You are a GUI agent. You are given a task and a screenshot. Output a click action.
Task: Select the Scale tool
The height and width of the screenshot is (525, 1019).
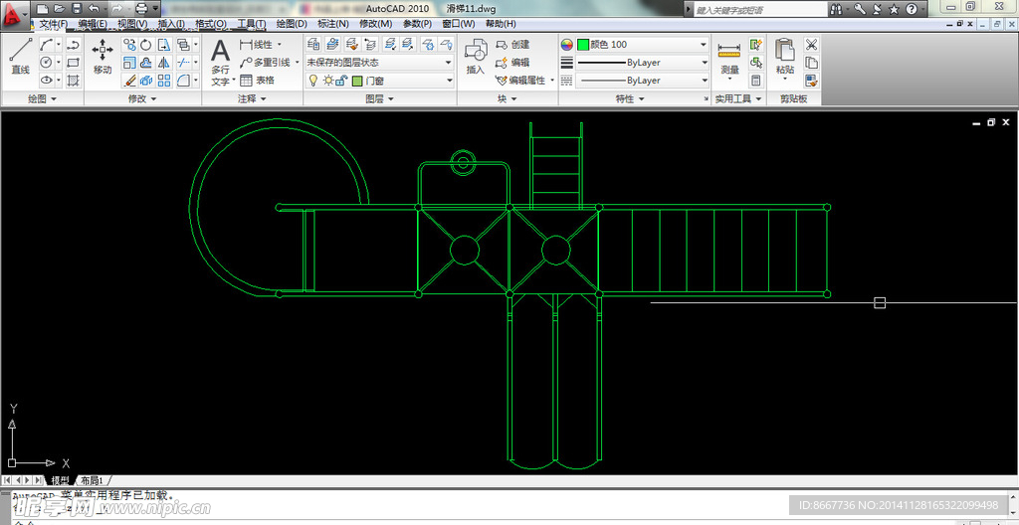pyautogui.click(x=129, y=63)
